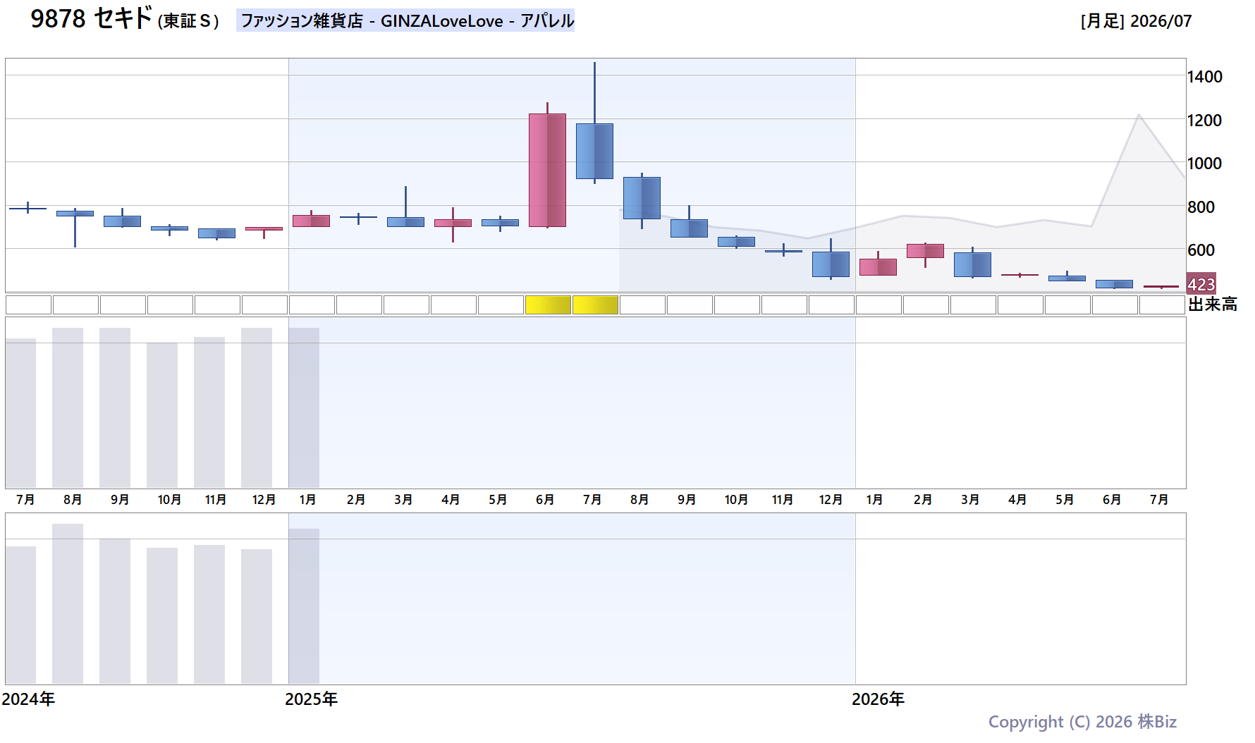Select the August 2025 blue candlestick
Viewport: 1255px width, 743px height.
642,198
